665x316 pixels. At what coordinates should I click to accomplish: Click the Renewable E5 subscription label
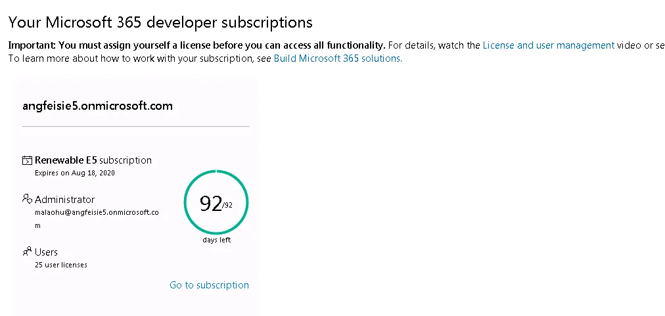(93, 160)
